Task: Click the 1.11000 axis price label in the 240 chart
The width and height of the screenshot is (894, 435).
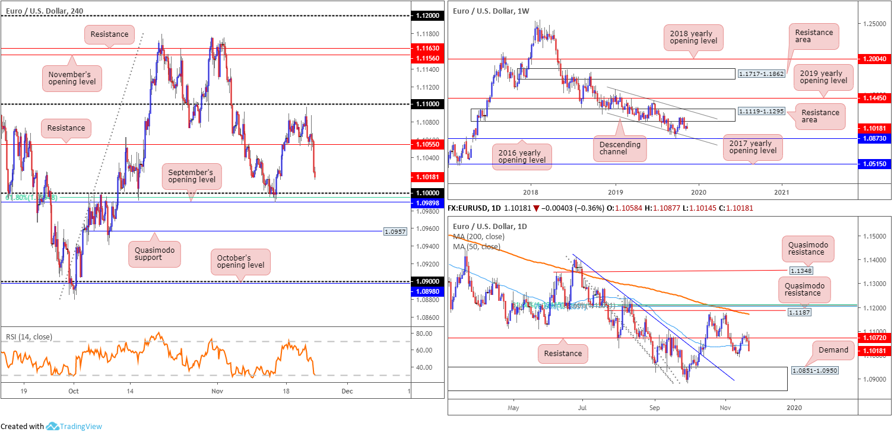Action: point(427,104)
